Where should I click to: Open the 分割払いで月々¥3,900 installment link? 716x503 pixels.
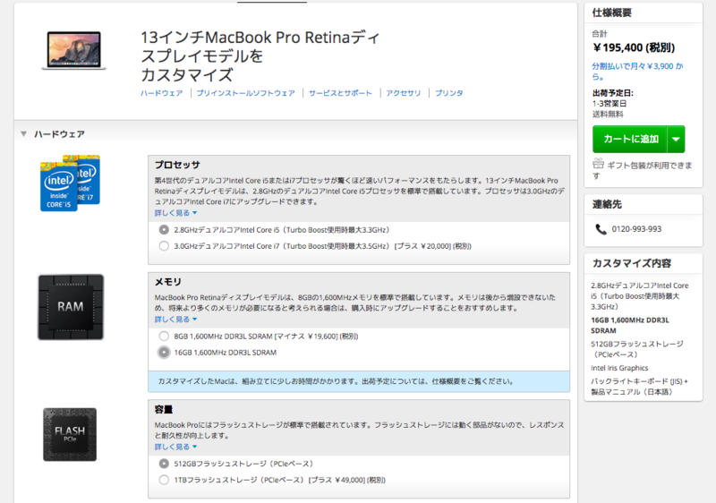[x=637, y=72]
